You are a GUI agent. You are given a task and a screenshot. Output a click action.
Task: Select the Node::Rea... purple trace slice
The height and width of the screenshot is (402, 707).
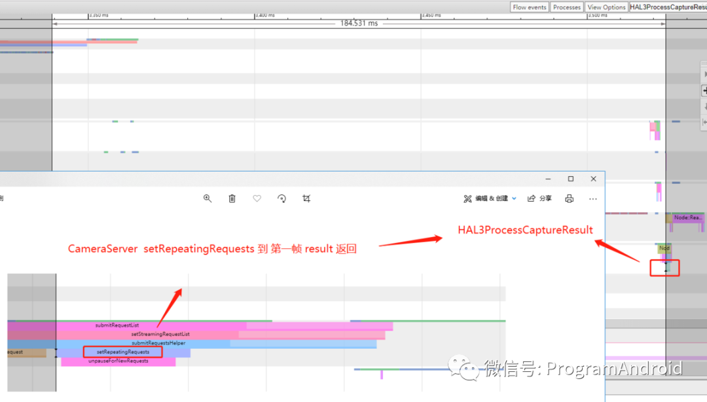click(x=687, y=218)
